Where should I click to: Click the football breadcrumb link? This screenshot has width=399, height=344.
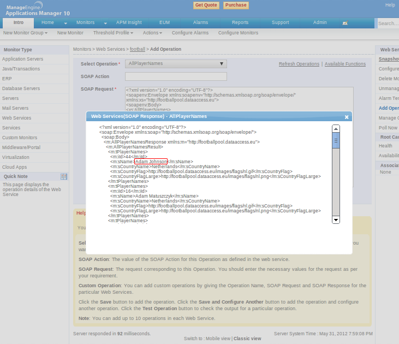point(138,49)
